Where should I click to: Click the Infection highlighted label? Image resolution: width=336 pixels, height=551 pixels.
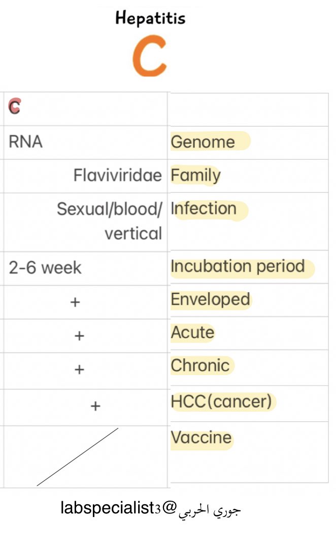(x=204, y=208)
